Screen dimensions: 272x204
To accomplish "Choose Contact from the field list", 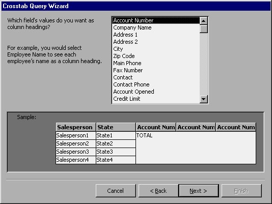I will (x=156, y=77).
